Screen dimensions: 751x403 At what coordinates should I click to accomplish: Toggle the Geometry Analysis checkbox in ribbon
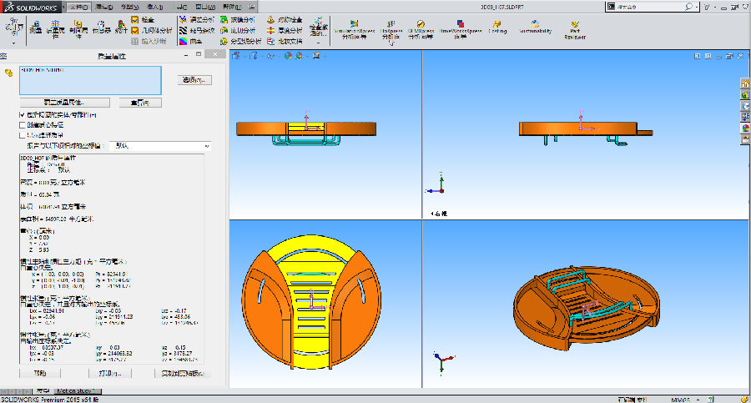(x=135, y=30)
